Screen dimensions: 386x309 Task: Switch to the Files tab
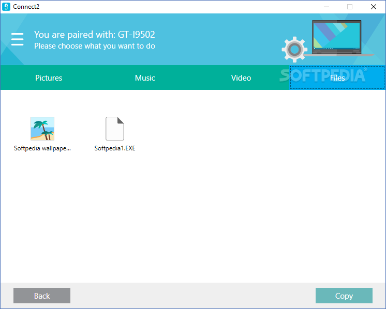tap(337, 78)
